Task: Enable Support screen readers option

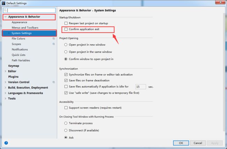Action: tap(66, 108)
